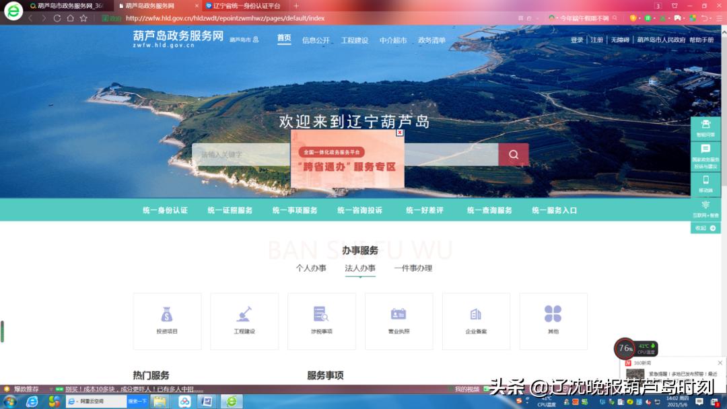Open 互联网+督查 sidebar icon
This screenshot has height=409, width=727.
tap(705, 209)
